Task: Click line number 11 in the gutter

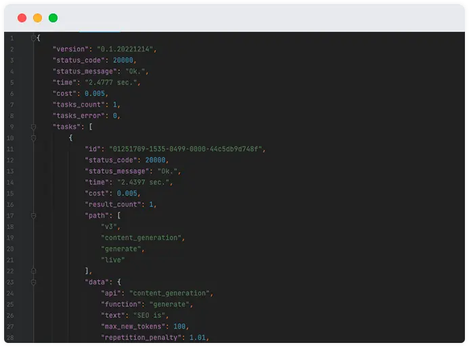Action: (x=10, y=149)
